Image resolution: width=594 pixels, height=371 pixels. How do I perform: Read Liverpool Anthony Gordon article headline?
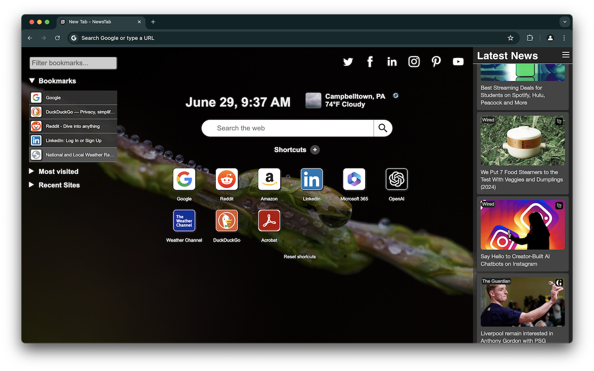[x=517, y=337]
